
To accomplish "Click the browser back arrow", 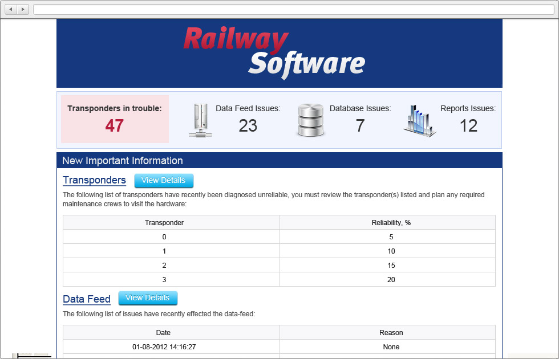I will (x=10, y=9).
